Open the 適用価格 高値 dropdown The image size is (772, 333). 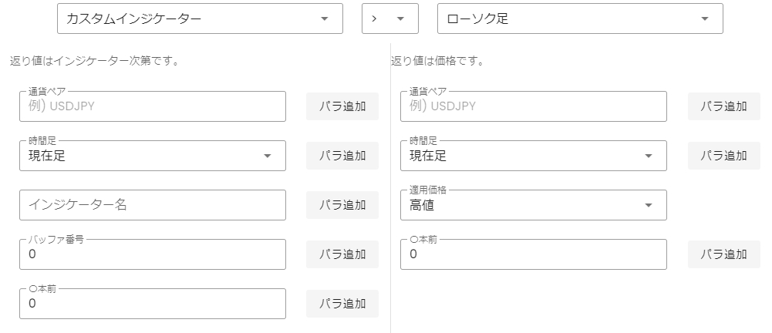(534, 205)
